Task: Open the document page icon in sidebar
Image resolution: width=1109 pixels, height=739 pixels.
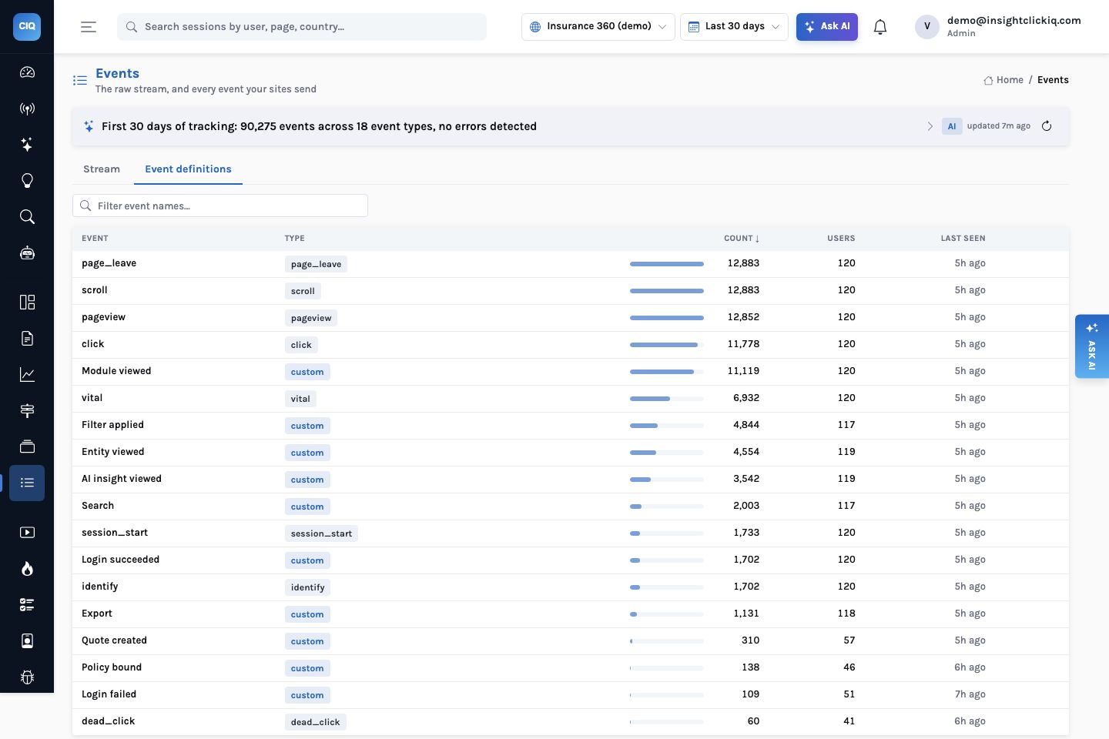Action: click(27, 338)
